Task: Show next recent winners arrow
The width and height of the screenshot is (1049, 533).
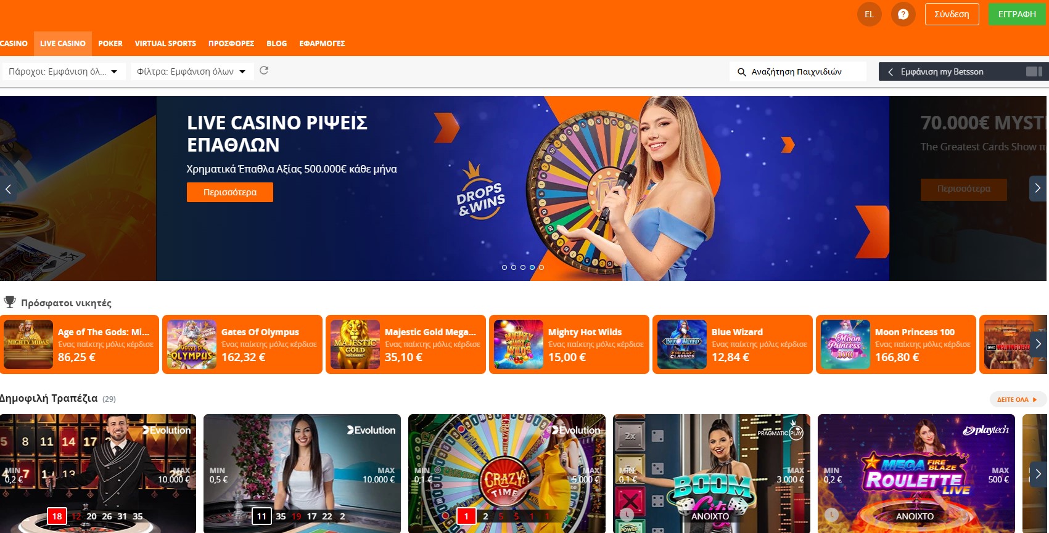Action: tap(1039, 344)
